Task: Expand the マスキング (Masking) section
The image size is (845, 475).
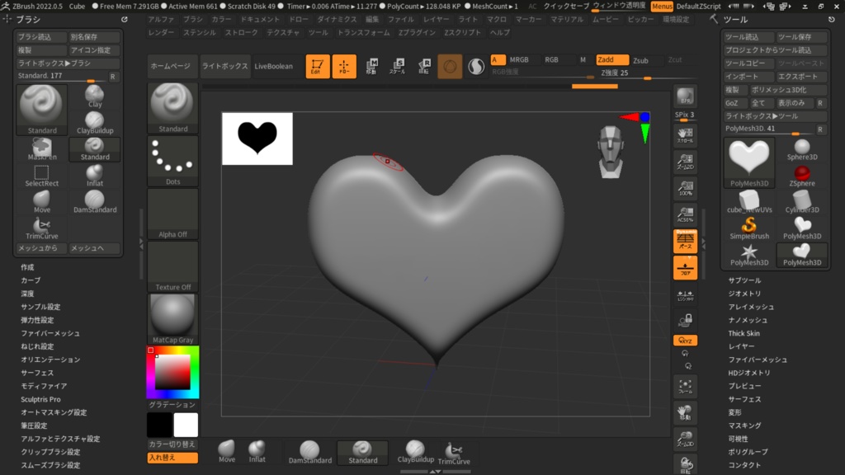Action: 745,426
